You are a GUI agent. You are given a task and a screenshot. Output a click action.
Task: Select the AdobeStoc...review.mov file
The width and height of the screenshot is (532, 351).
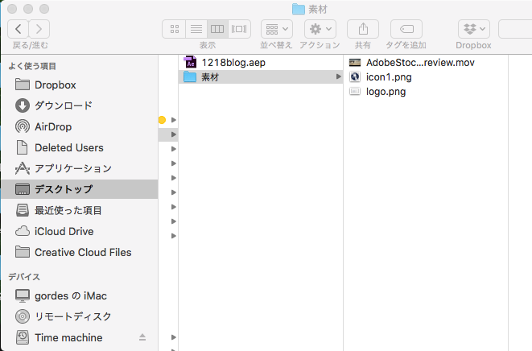(x=426, y=63)
